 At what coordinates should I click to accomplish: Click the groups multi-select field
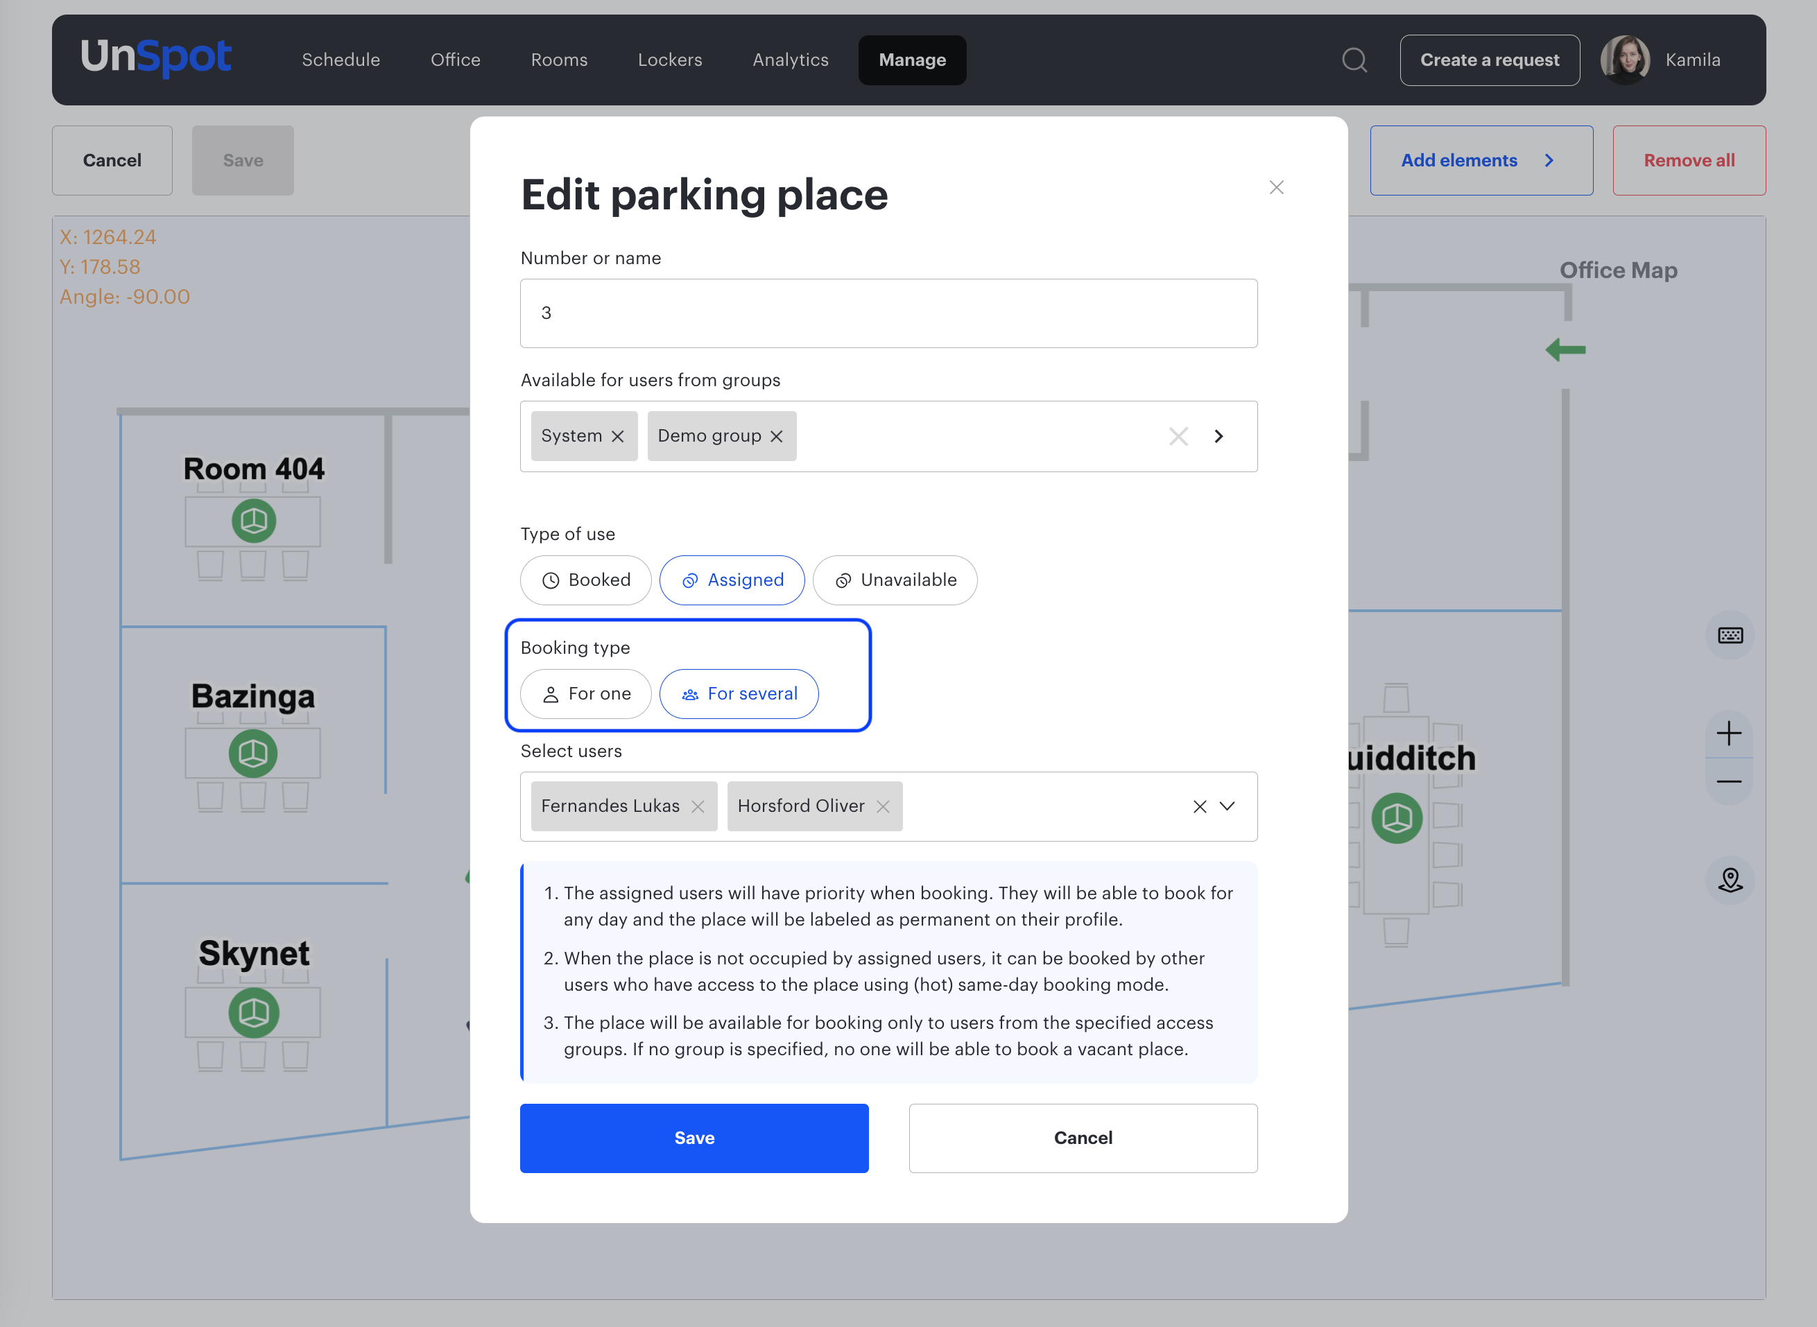click(888, 436)
